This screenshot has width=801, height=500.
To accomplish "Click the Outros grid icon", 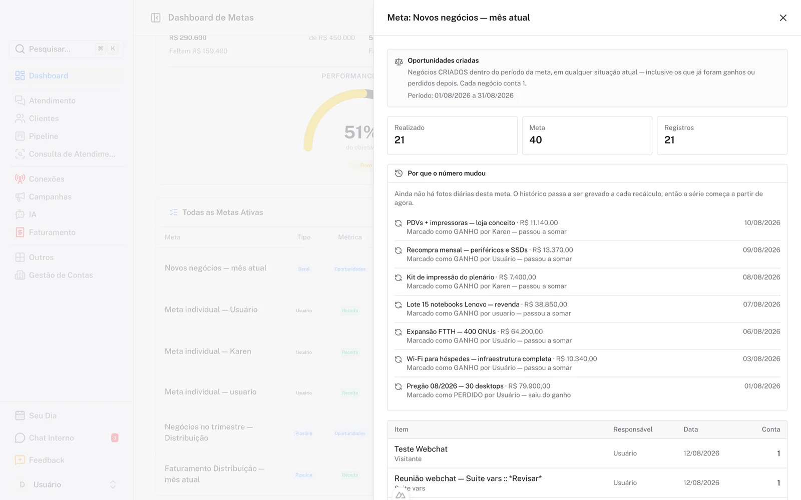I will pyautogui.click(x=20, y=257).
